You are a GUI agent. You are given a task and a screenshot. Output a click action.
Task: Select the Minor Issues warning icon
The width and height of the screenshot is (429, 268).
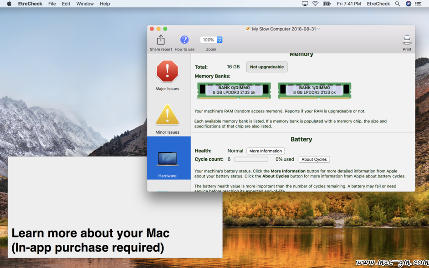(x=167, y=115)
